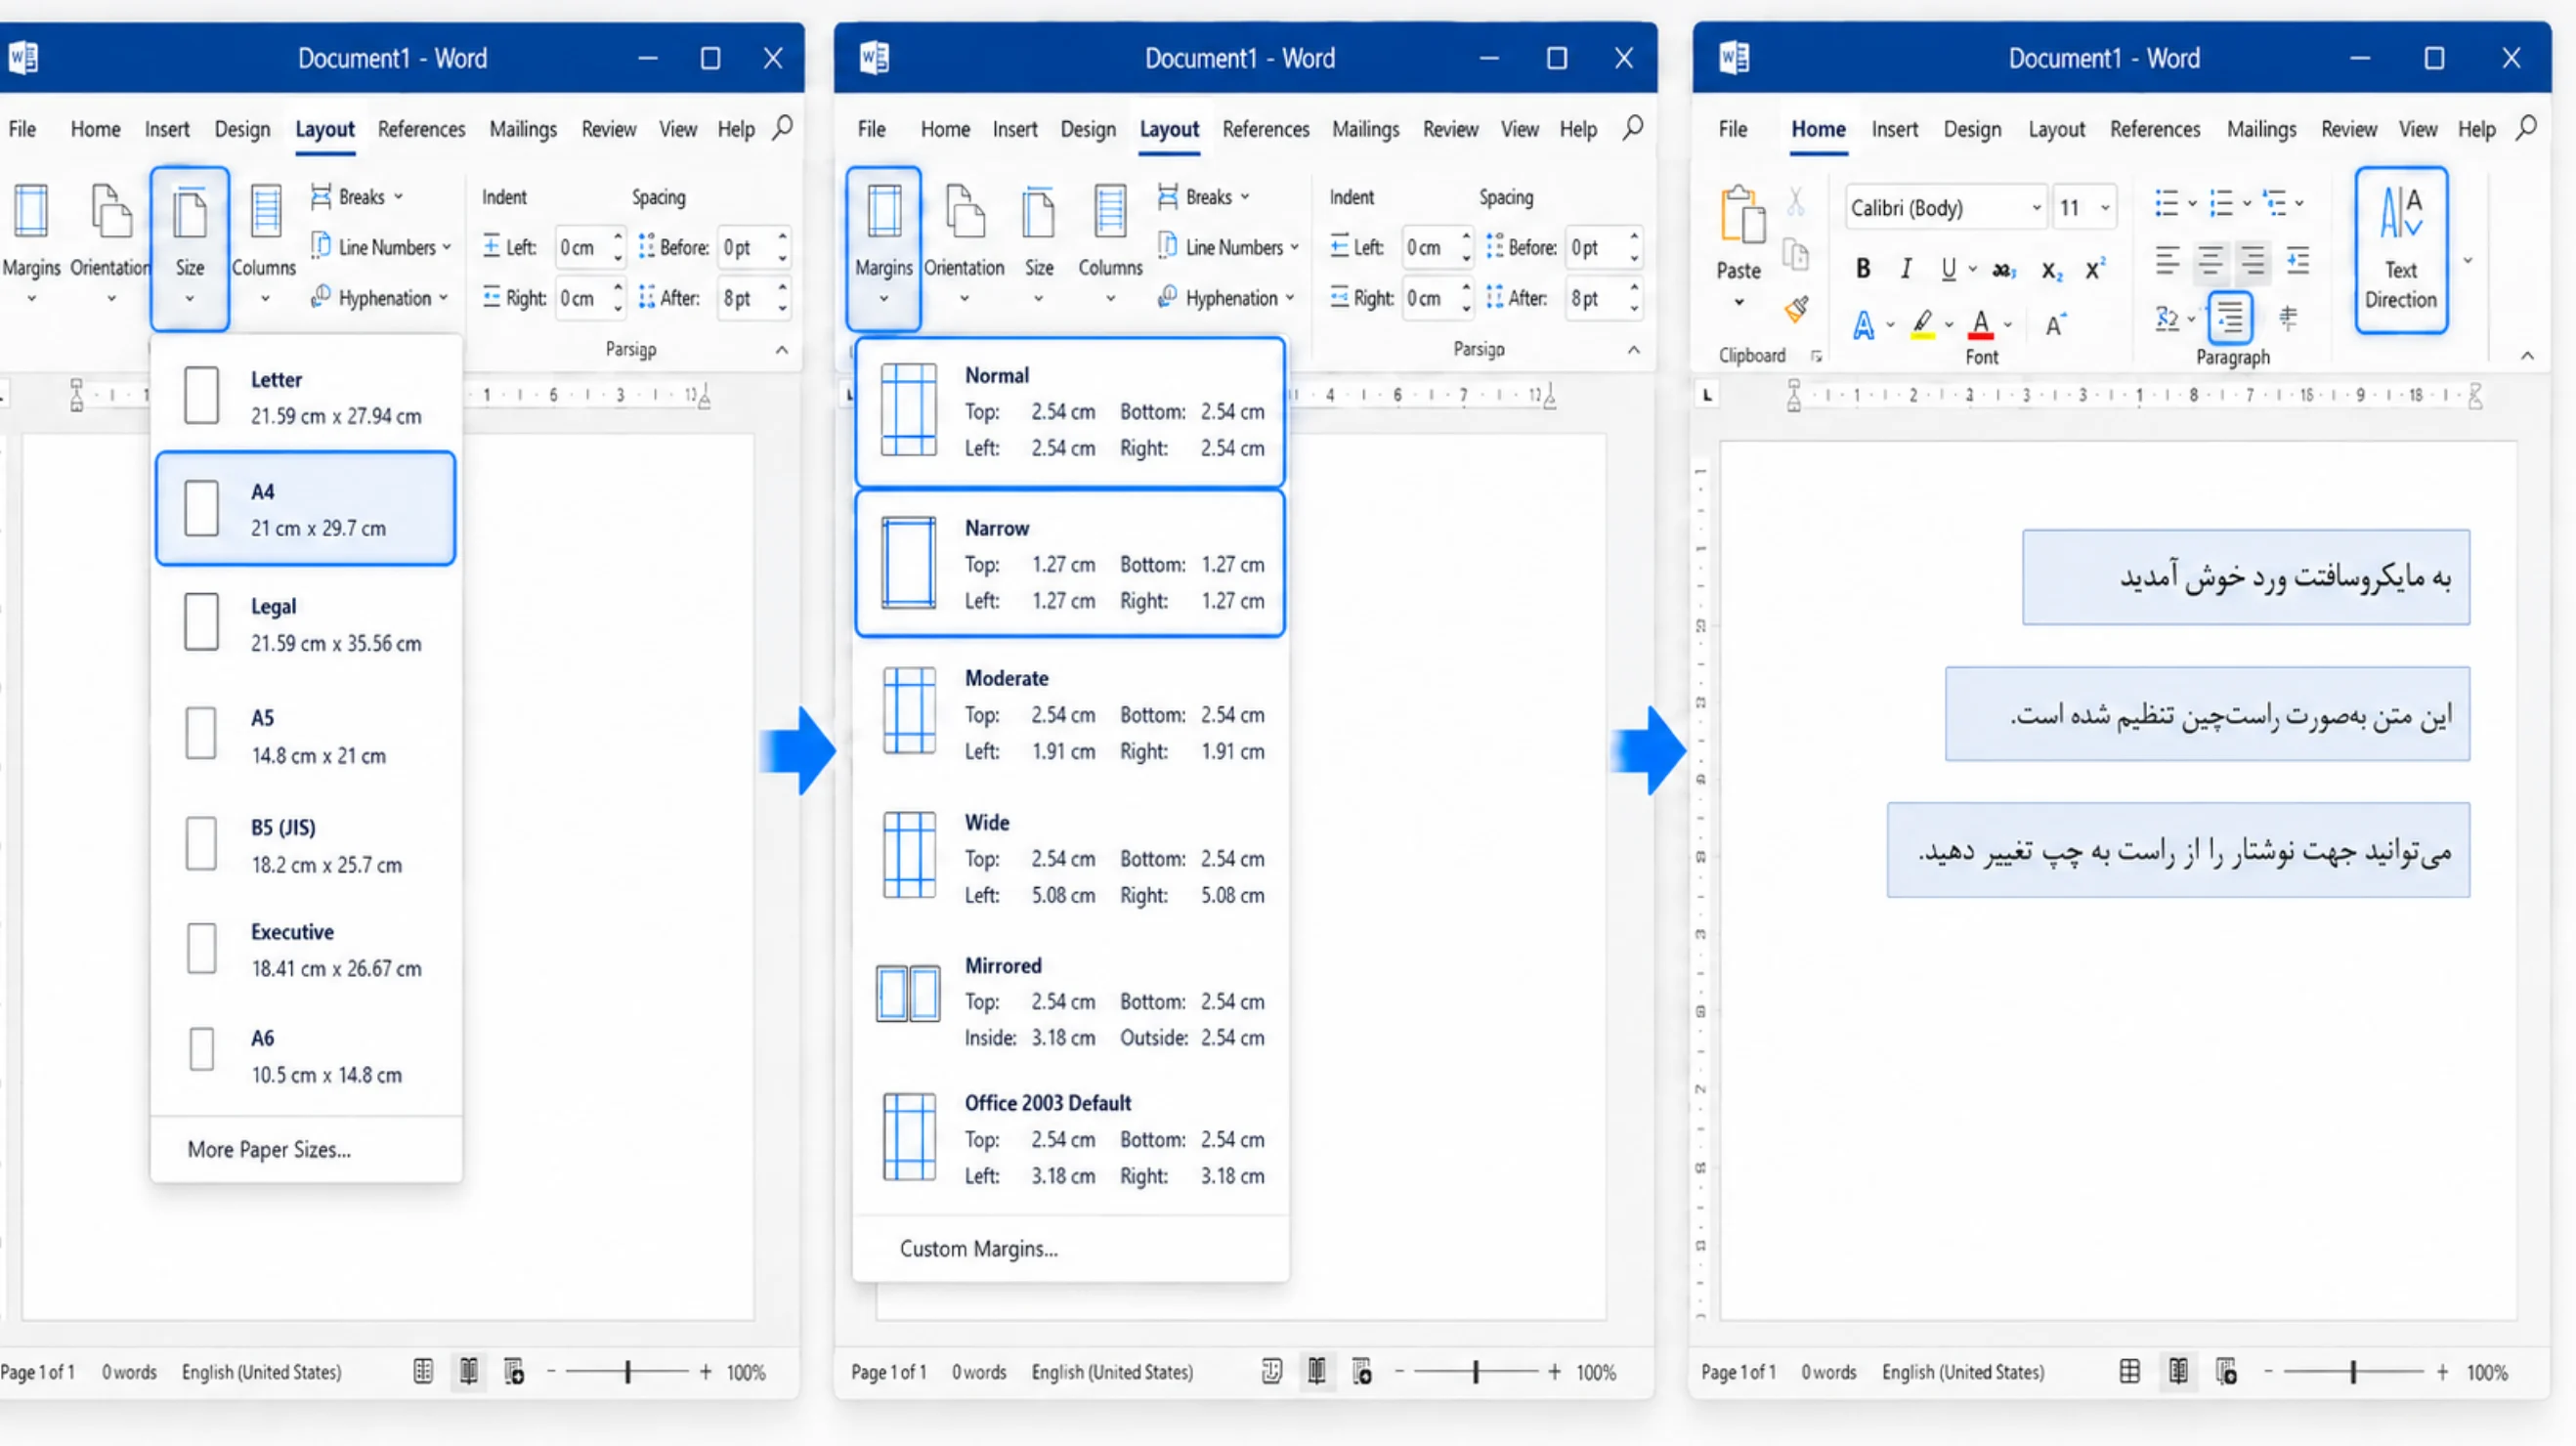Activate the Format Painter brush icon
The image size is (2576, 1446).
[x=1796, y=310]
